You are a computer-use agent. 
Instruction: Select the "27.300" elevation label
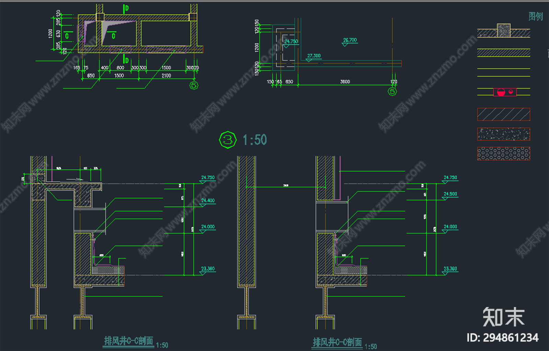coord(314,56)
